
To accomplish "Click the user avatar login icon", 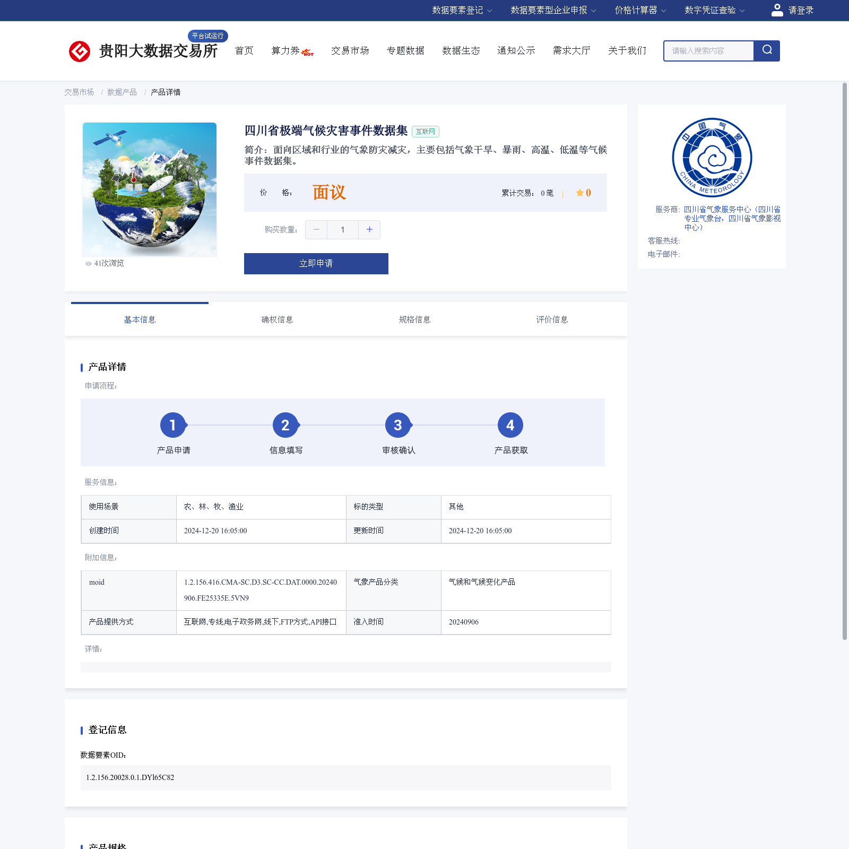I will click(x=777, y=10).
